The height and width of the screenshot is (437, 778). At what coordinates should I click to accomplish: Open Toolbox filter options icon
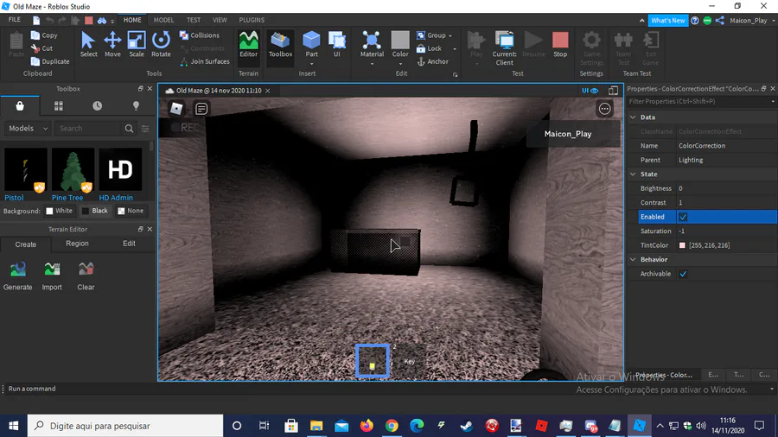pyautogui.click(x=145, y=129)
